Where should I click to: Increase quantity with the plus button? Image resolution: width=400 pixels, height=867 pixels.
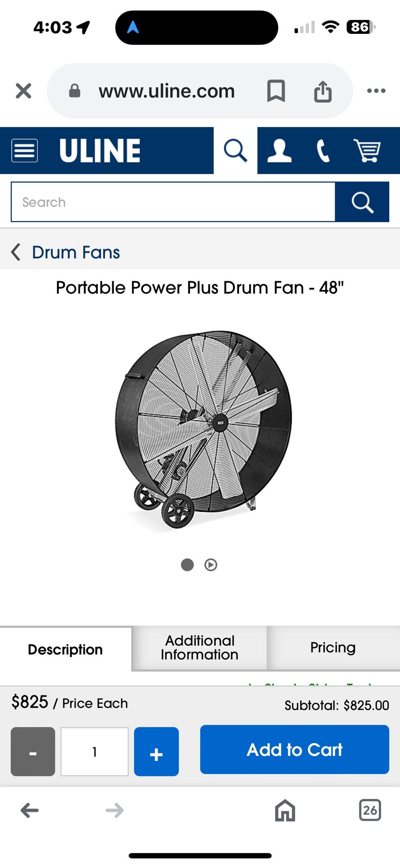156,751
